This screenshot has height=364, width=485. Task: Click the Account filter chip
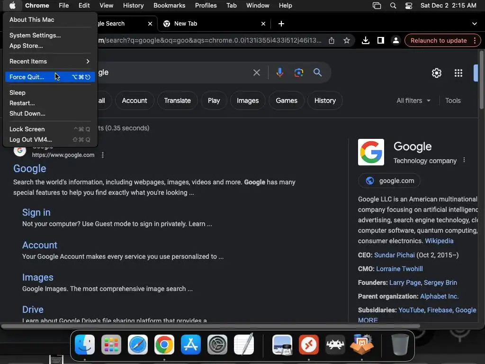[x=134, y=100]
